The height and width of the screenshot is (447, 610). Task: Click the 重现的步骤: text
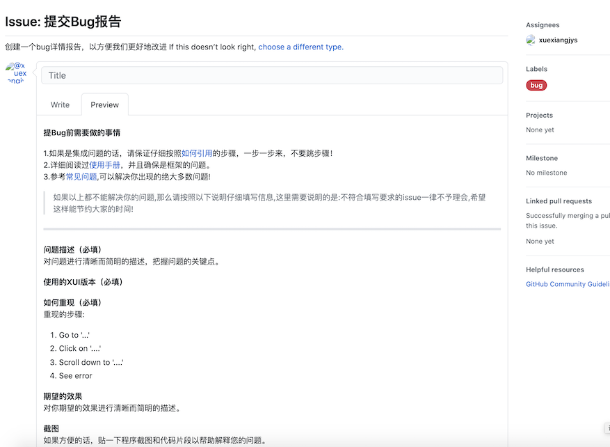[x=64, y=314]
